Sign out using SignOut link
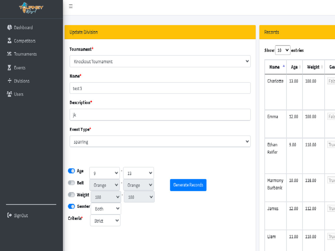This screenshot has width=335, height=251. click(21, 215)
